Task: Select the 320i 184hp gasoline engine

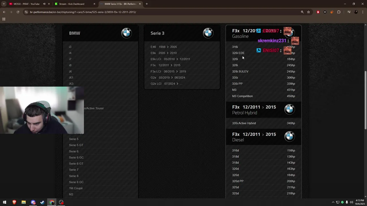Action: point(263,59)
